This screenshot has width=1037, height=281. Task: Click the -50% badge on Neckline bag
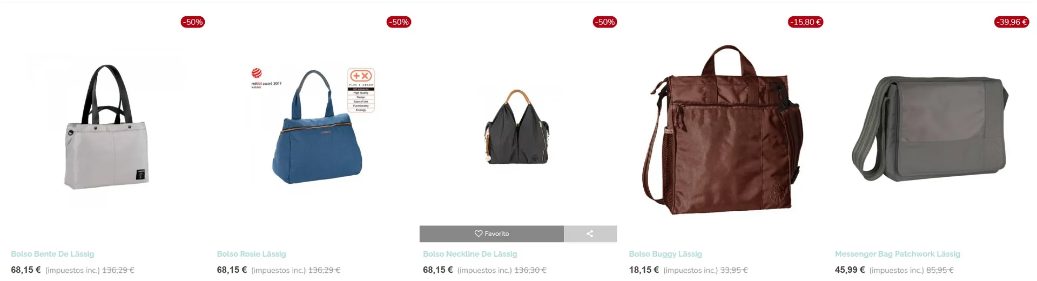coord(605,22)
